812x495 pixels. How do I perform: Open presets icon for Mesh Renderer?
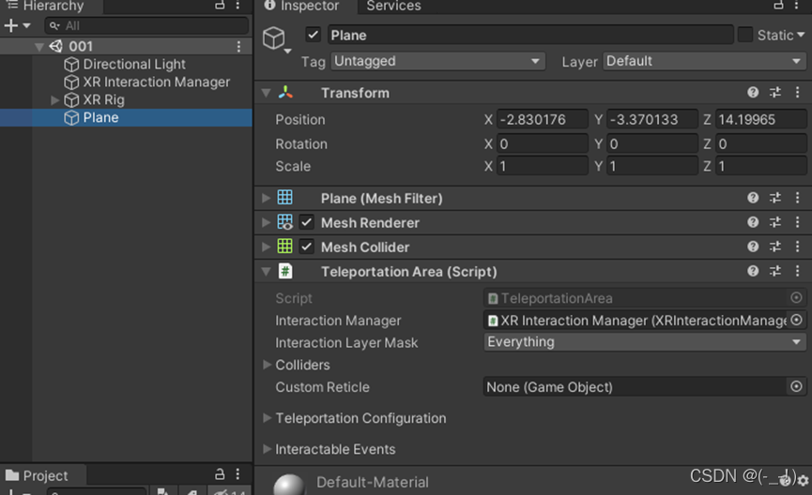pyautogui.click(x=775, y=223)
